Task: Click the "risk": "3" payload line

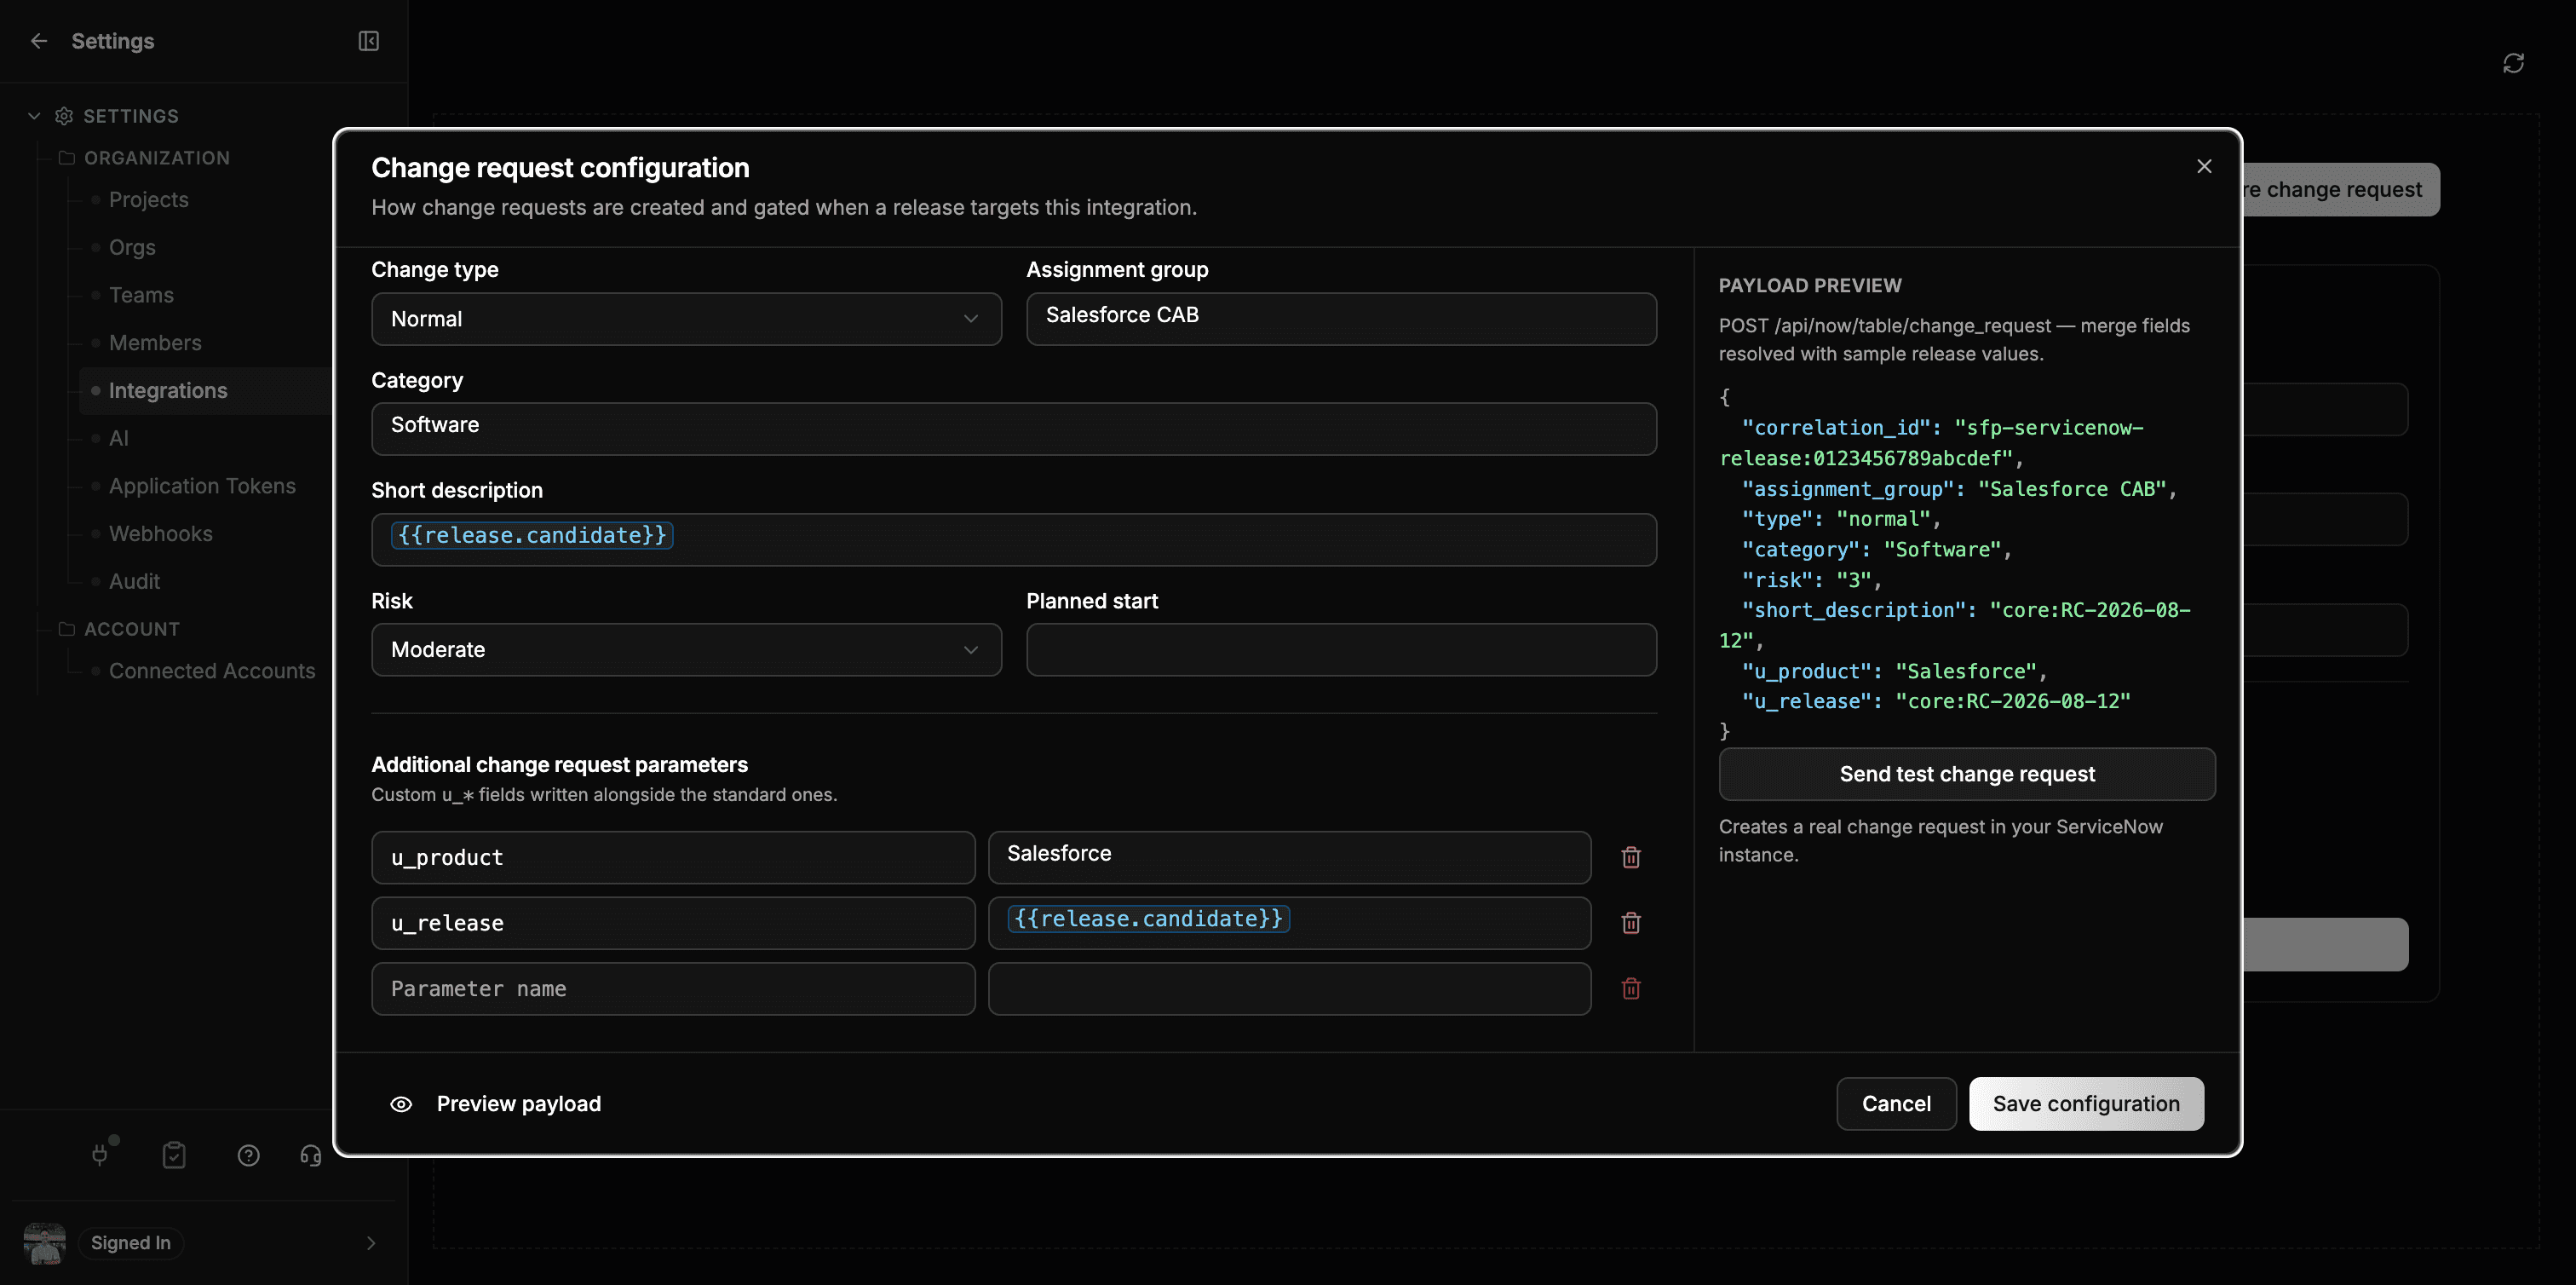Action: point(1812,580)
